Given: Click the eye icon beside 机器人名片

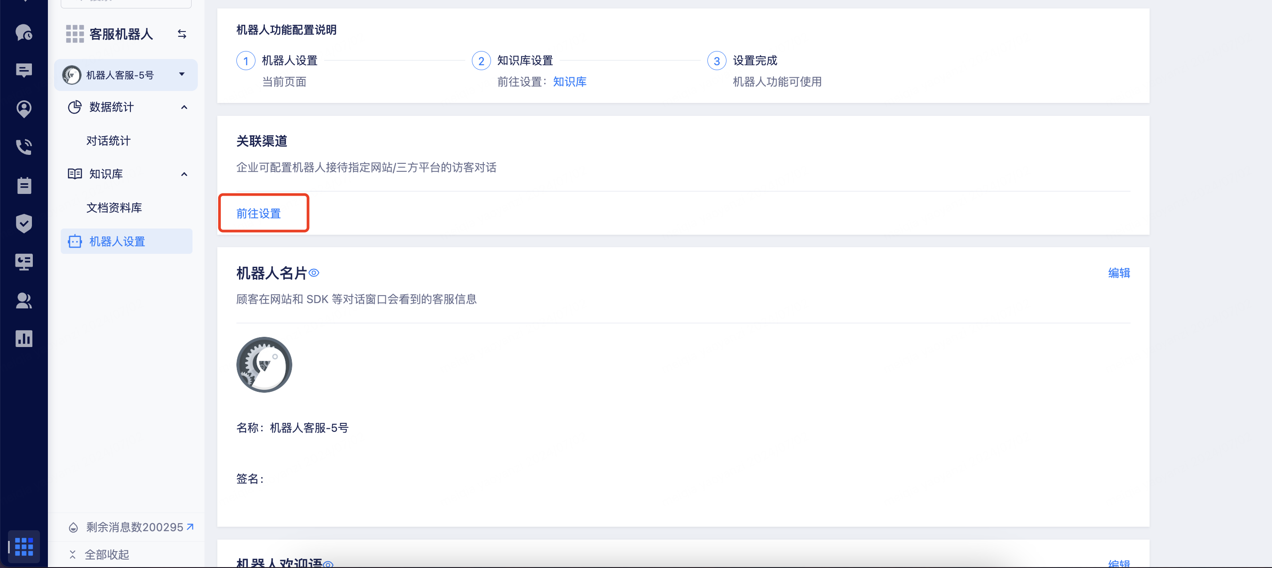Looking at the screenshot, I should (314, 272).
